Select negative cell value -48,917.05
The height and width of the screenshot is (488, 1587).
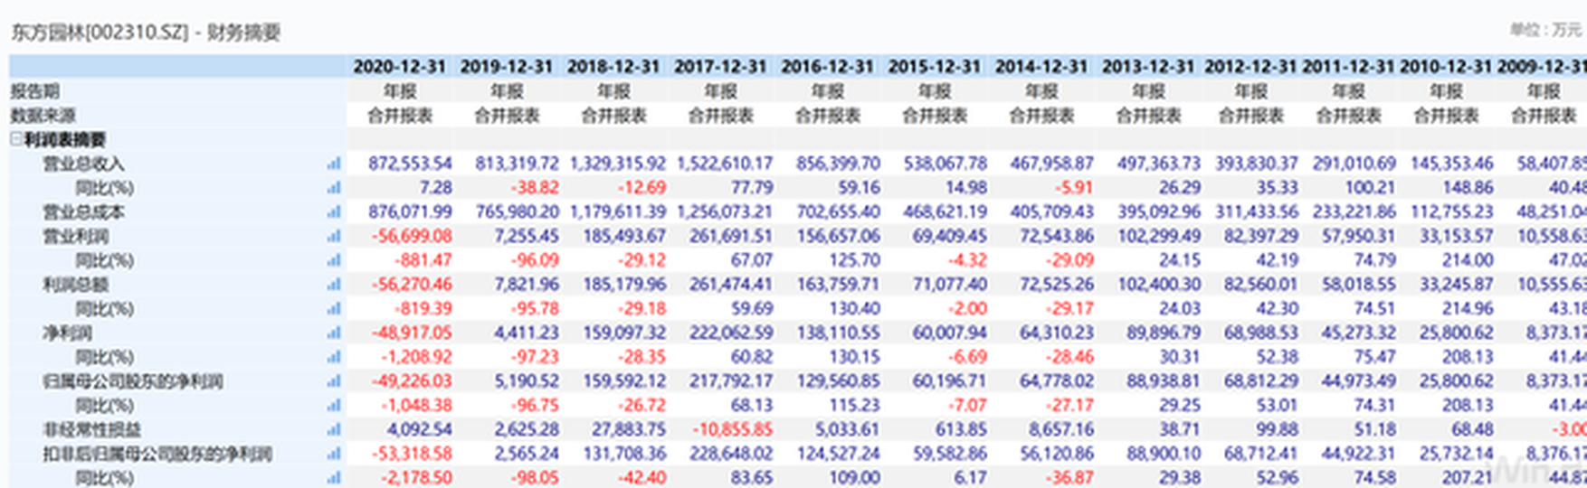[412, 333]
